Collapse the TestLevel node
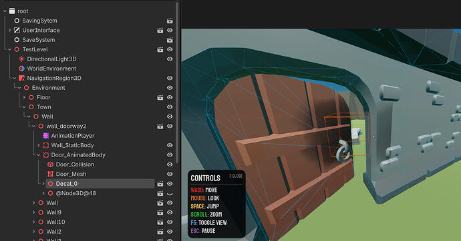Screen dimensions: 461x241 pos(9,49)
